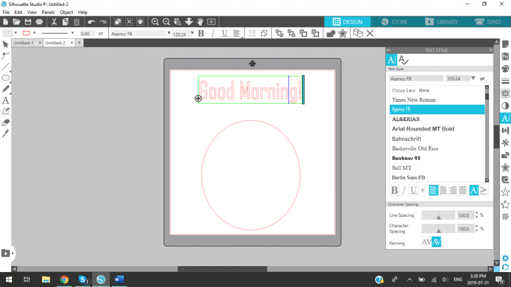
Task: Open the Object menu
Action: [66, 12]
